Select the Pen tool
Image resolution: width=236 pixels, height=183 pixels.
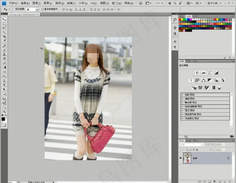click(x=4, y=81)
